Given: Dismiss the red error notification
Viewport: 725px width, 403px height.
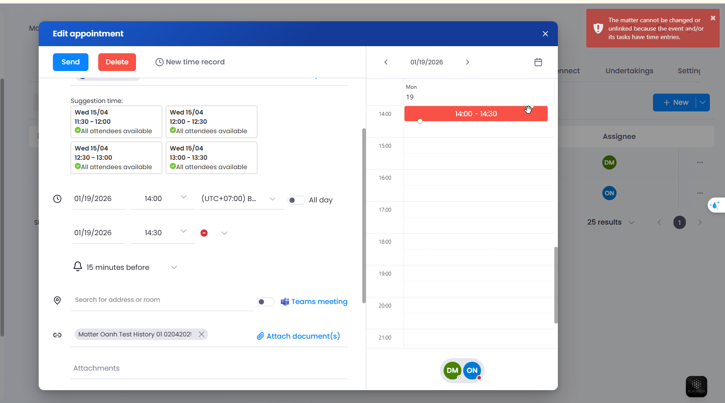Looking at the screenshot, I should 713,18.
